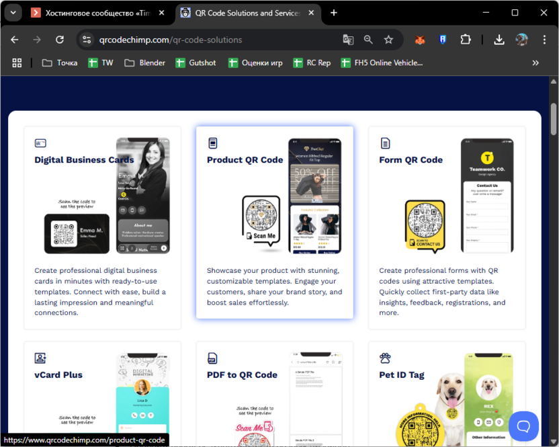The image size is (559, 447).
Task: Click the Form QR Code document icon
Action: pyautogui.click(x=386, y=143)
